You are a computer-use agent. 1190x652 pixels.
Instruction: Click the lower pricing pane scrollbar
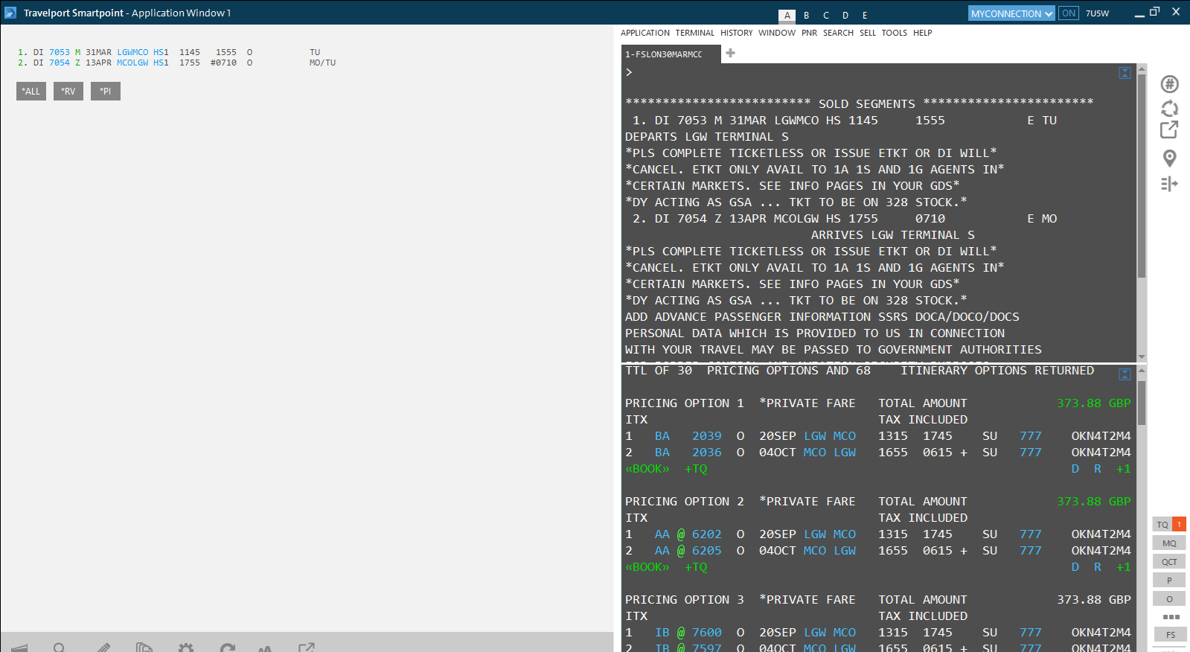tap(1142, 403)
